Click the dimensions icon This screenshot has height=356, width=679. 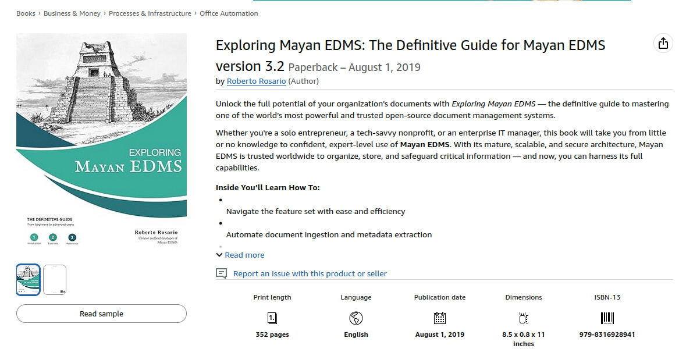pyautogui.click(x=524, y=318)
